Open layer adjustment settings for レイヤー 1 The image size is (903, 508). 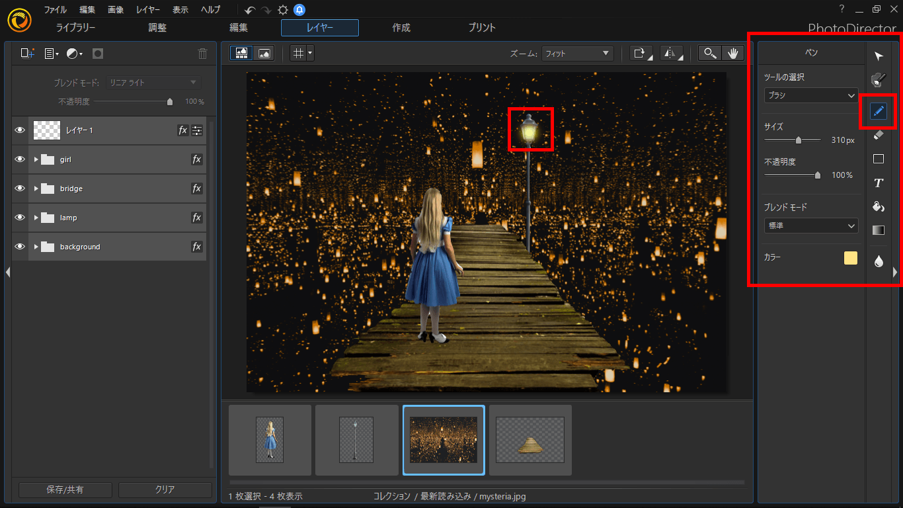[197, 130]
